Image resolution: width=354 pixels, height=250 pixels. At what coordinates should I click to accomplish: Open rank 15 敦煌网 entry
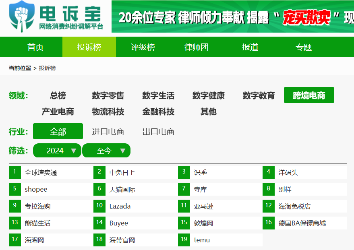(220, 223)
